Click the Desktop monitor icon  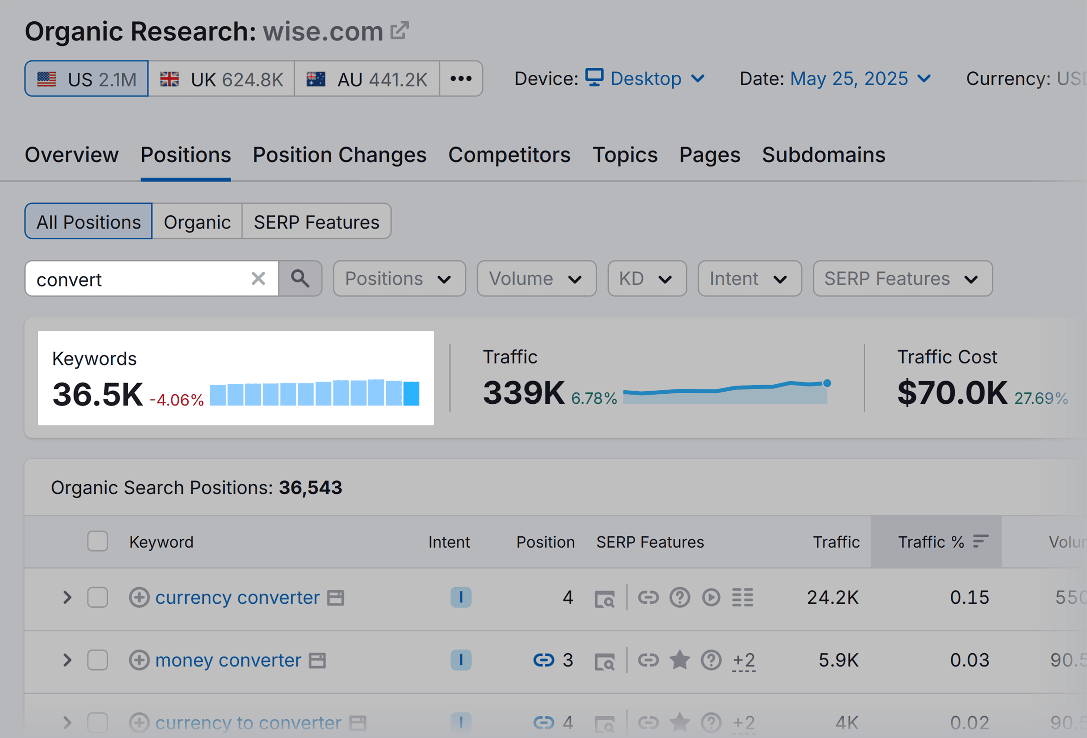click(594, 78)
